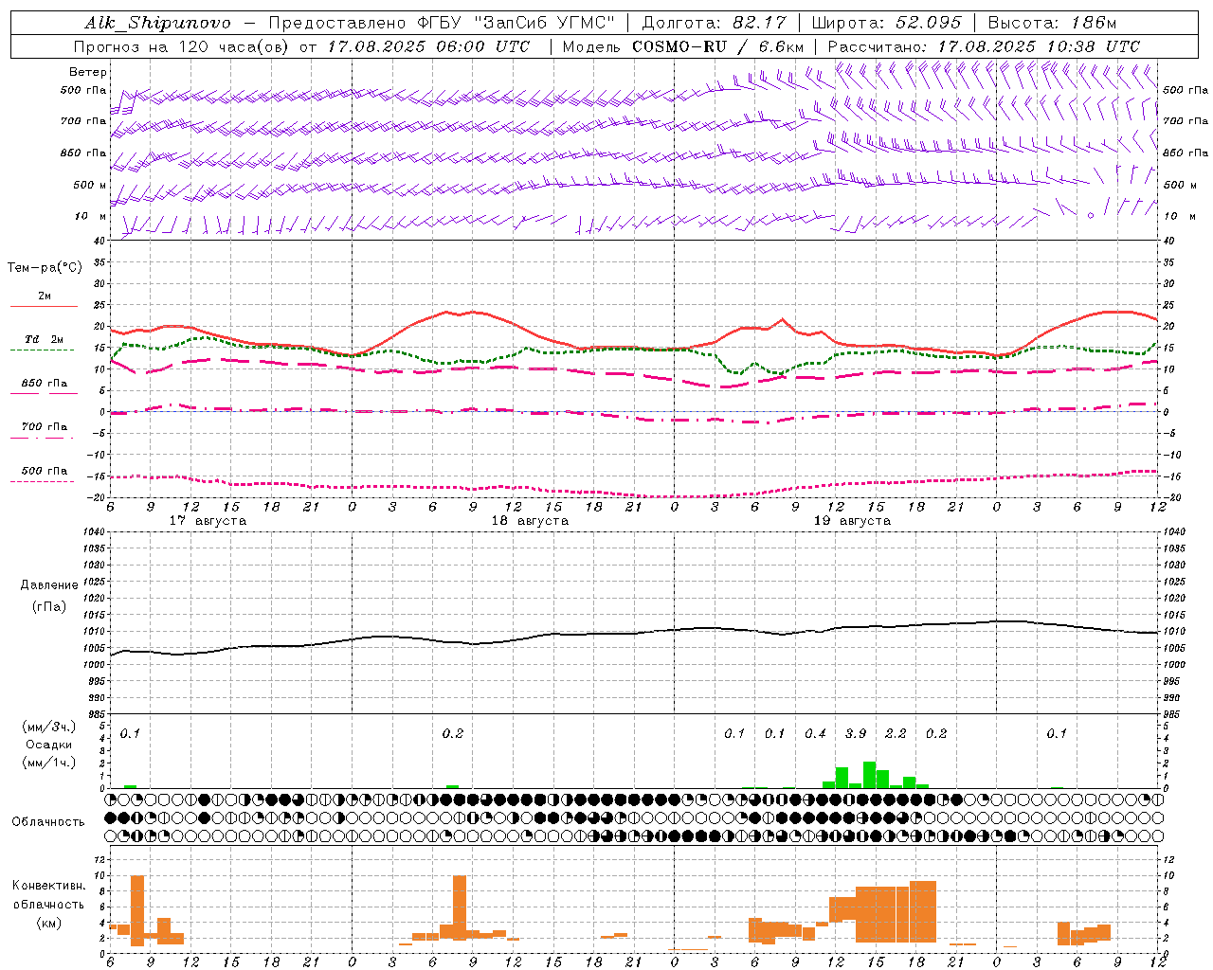
Task: Click the 0.4 precipitation amount value
Action: pyautogui.click(x=815, y=733)
